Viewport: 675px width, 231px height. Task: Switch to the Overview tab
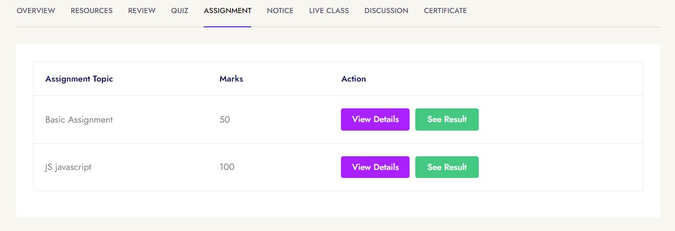(x=36, y=11)
